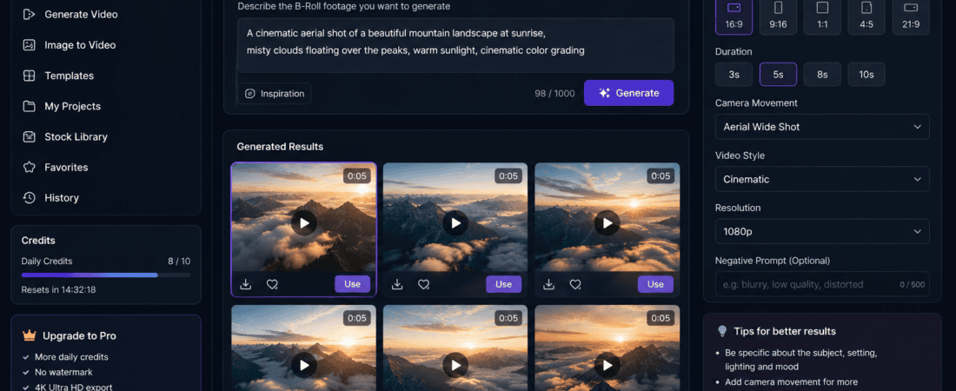This screenshot has width=956, height=391.
Task: Download the second top-row result
Action: click(x=397, y=284)
